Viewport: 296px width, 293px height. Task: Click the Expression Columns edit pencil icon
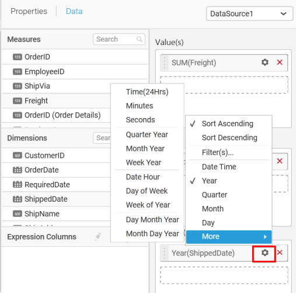[x=98, y=236]
